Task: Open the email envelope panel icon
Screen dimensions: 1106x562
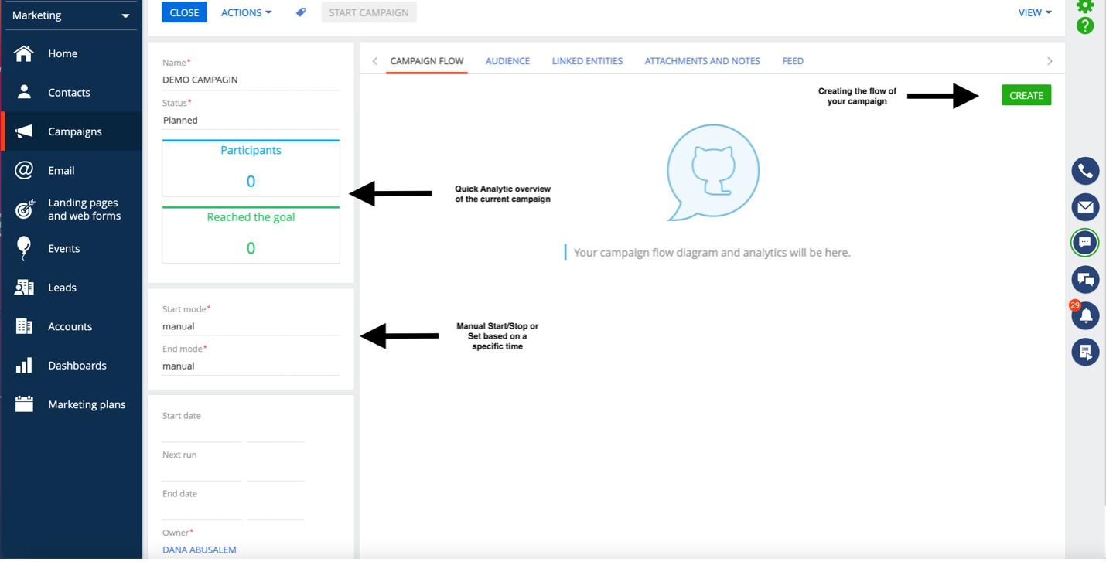Action: coord(1085,207)
